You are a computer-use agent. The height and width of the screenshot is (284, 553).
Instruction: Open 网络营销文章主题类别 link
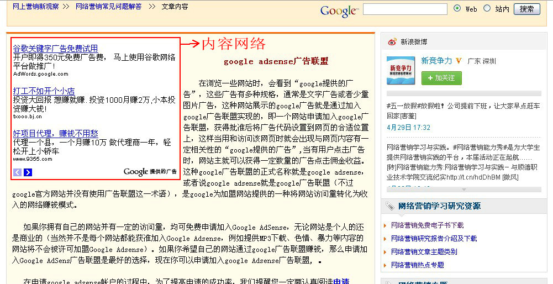coord(424,252)
